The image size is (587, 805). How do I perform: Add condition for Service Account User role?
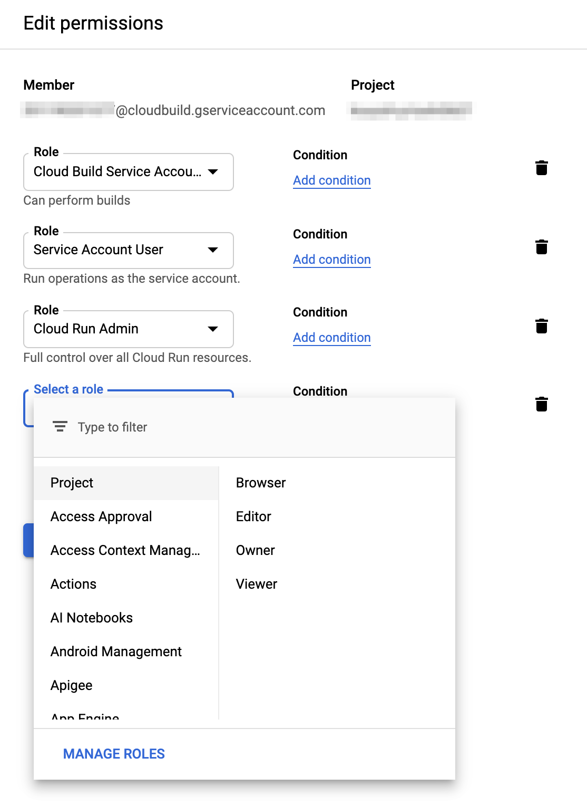coord(332,260)
